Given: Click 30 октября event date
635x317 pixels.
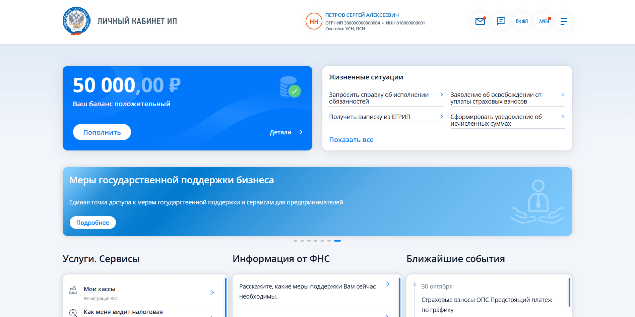Looking at the screenshot, I should pyautogui.click(x=437, y=287).
